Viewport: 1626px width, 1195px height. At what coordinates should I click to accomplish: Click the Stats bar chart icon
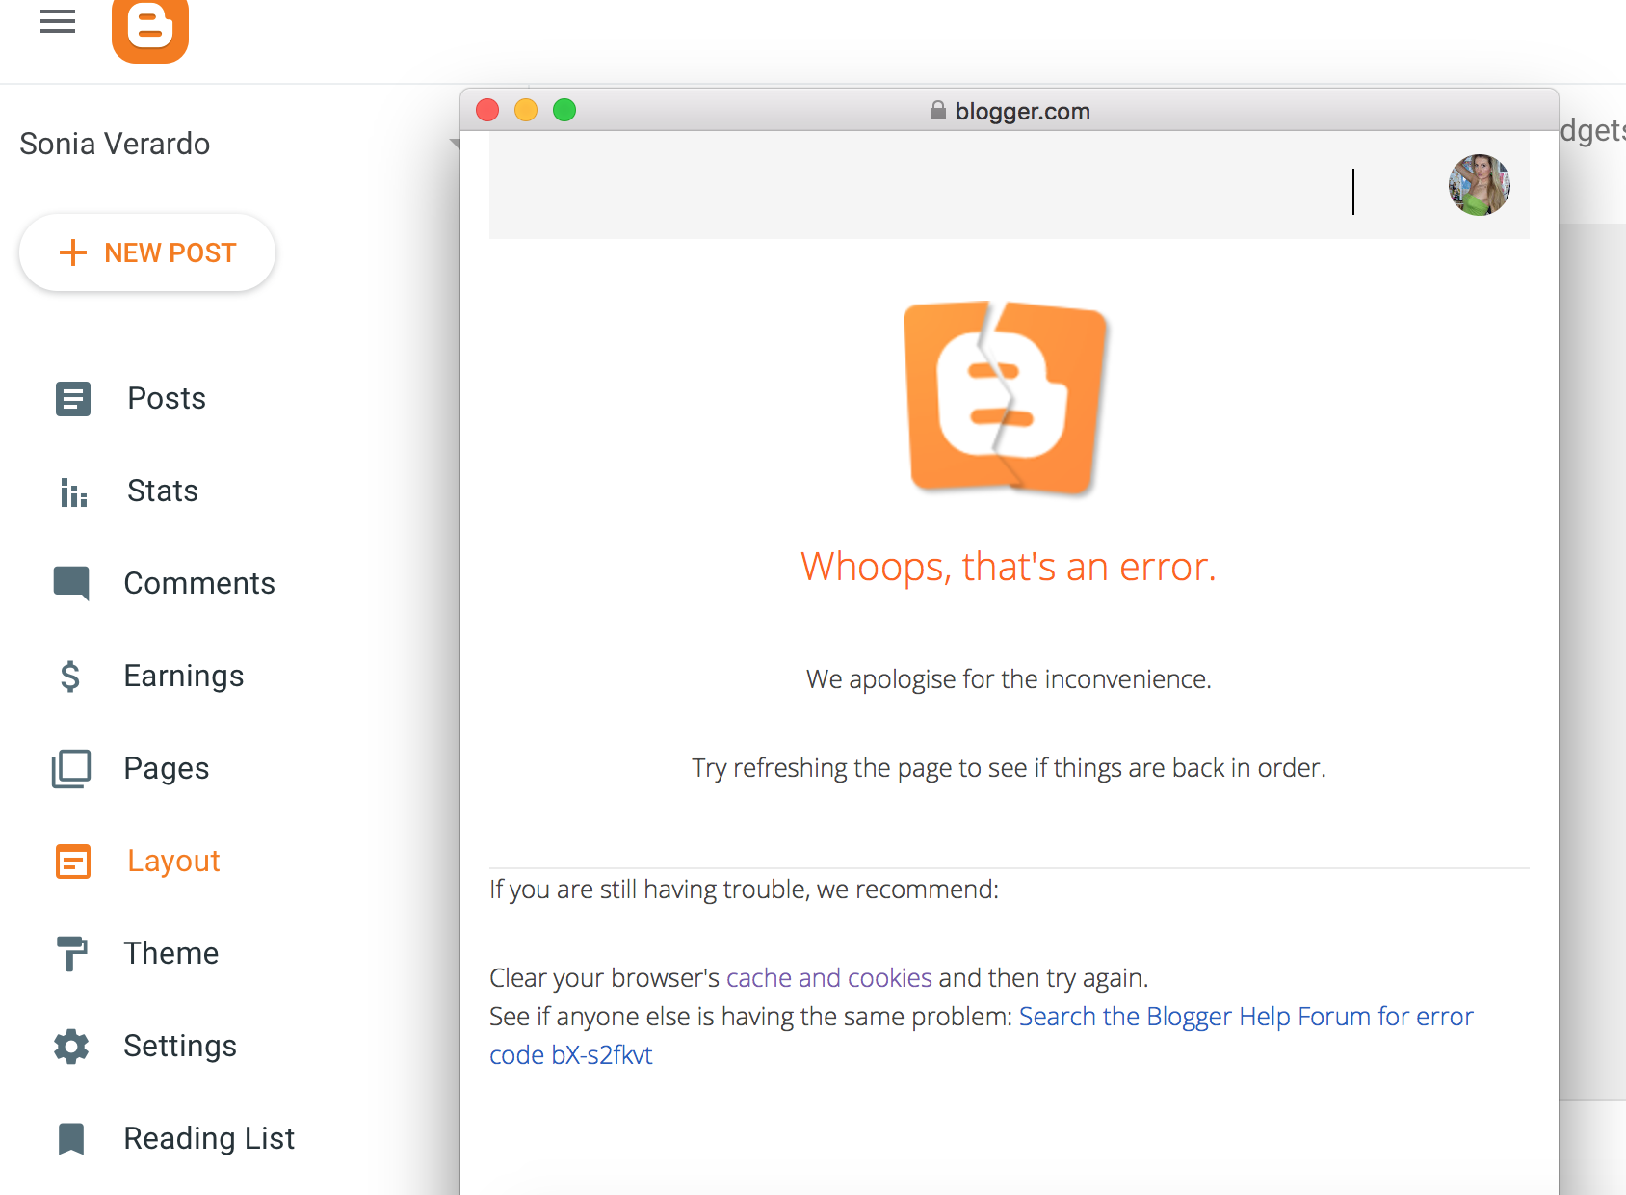tap(73, 492)
